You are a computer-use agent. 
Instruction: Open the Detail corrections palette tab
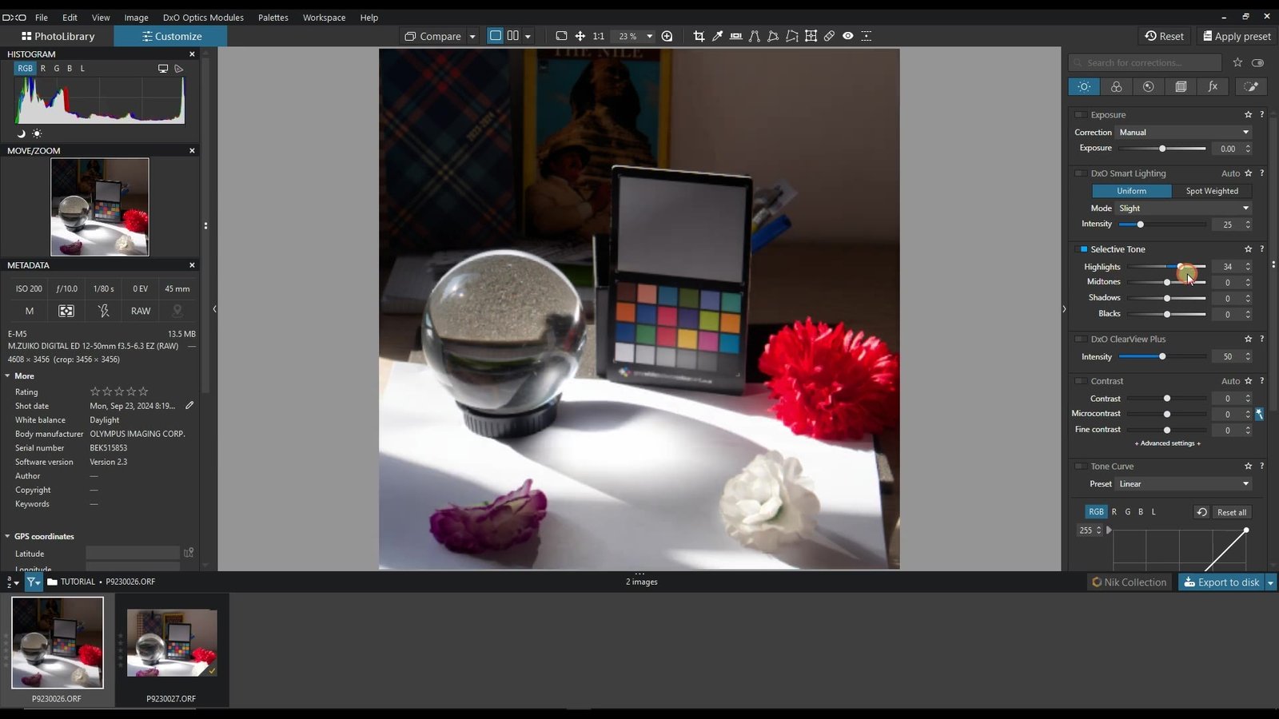[1148, 86]
